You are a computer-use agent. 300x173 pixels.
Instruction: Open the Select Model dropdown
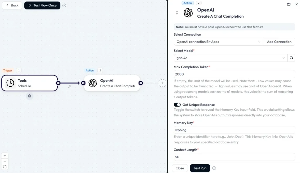click(x=230, y=58)
